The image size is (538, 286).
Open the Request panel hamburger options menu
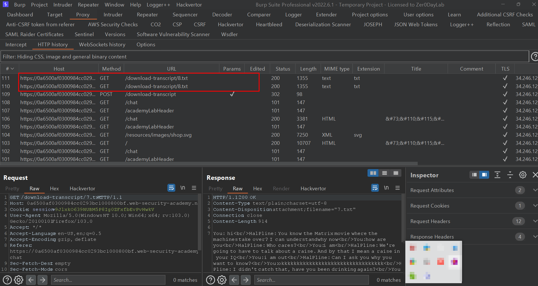click(x=194, y=188)
